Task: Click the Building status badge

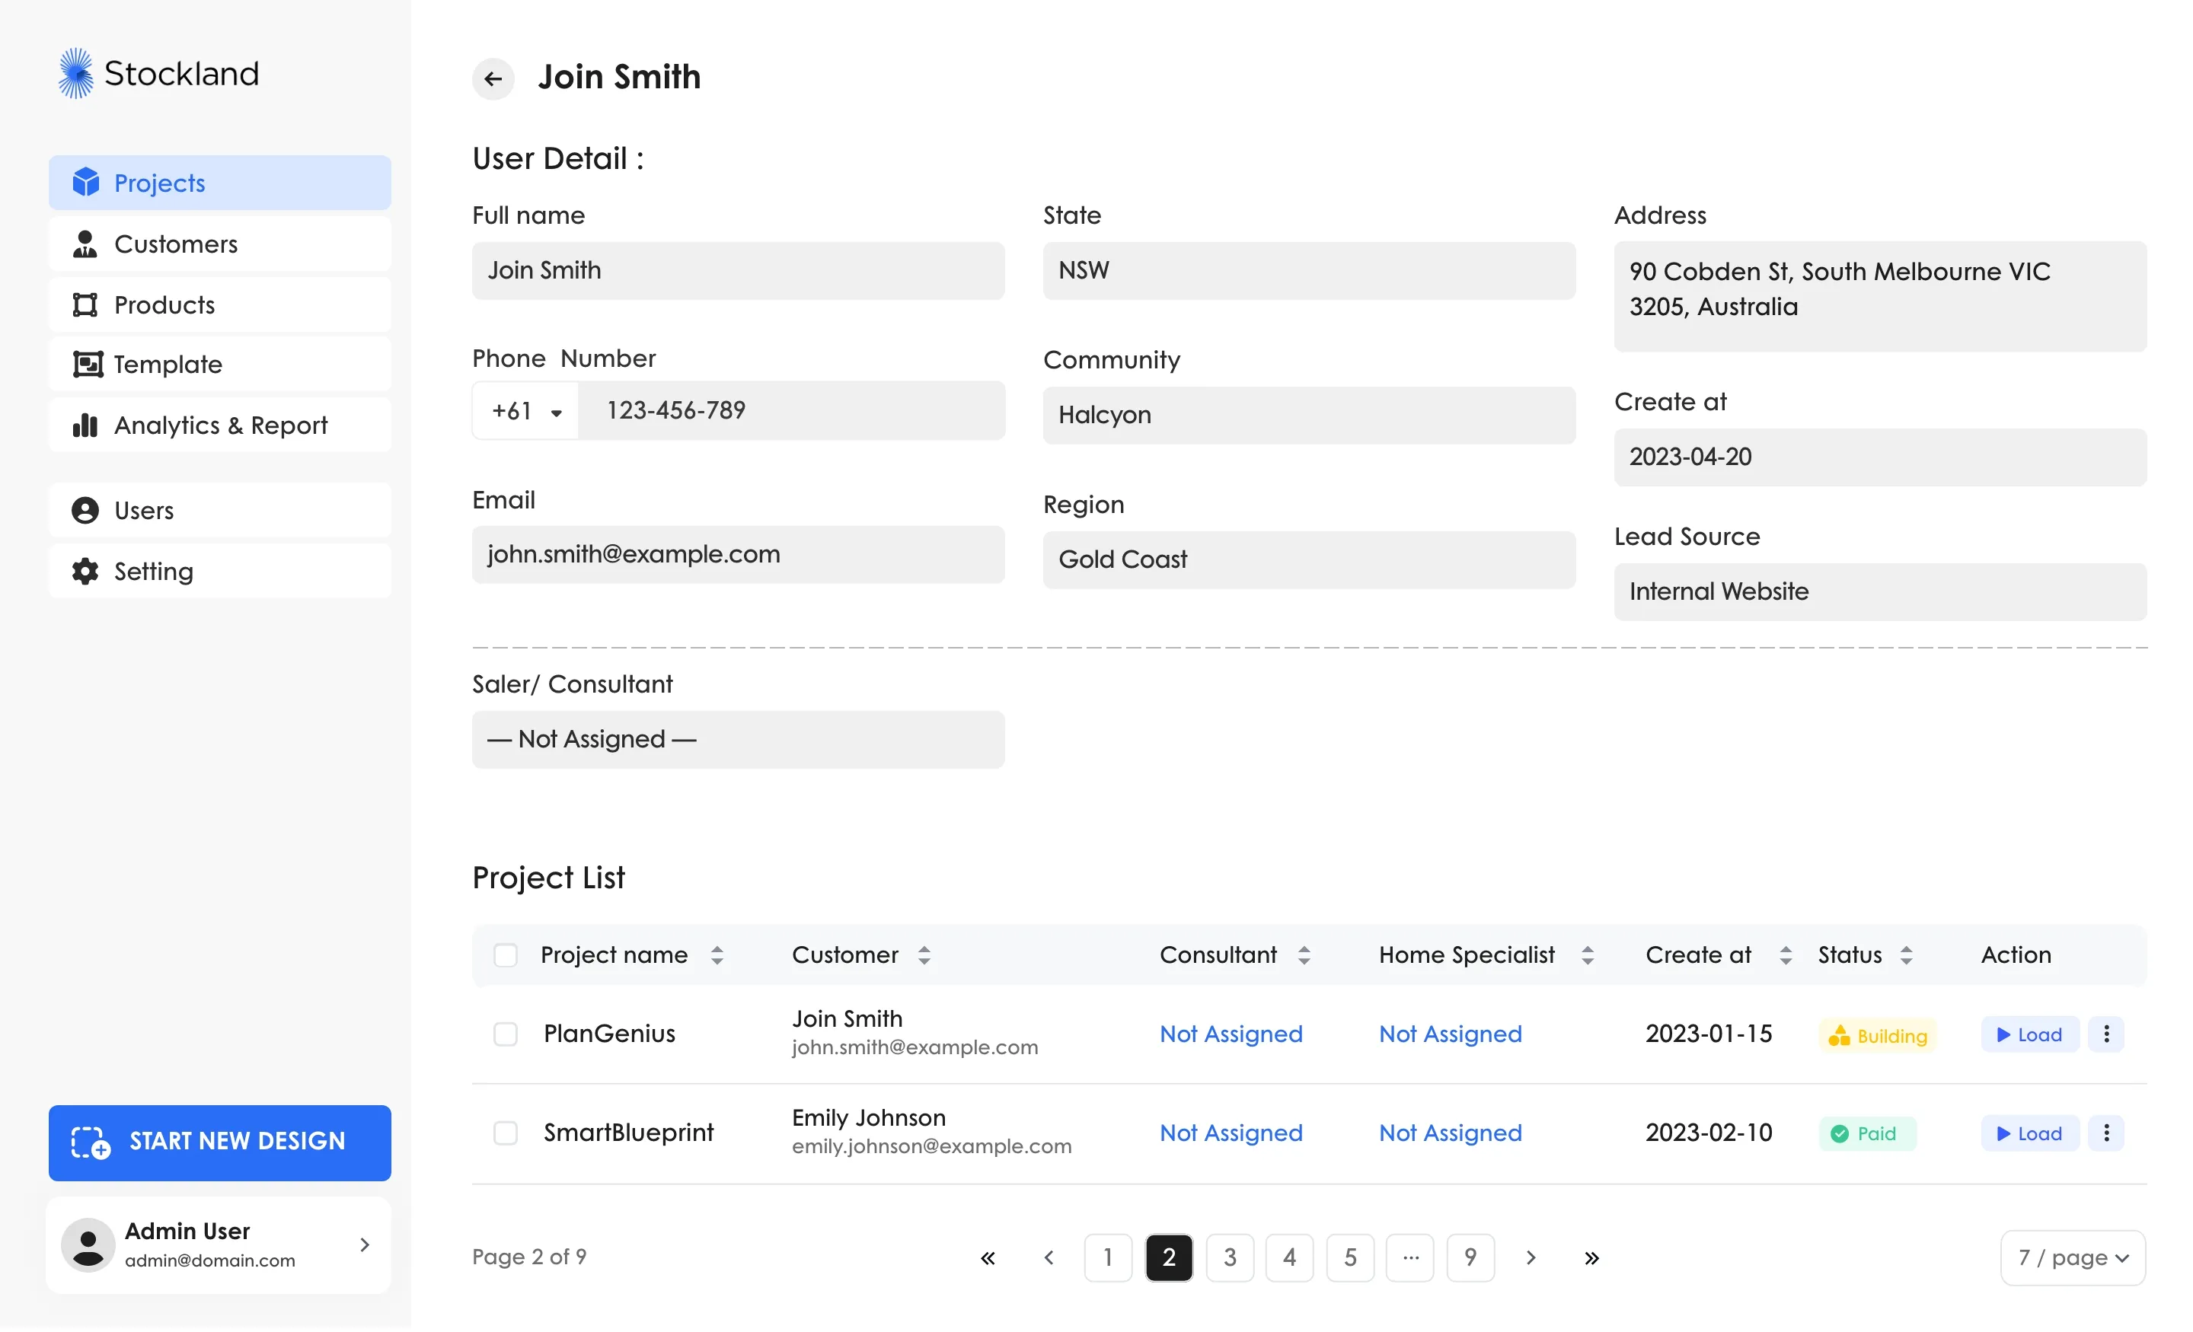Action: click(1877, 1036)
